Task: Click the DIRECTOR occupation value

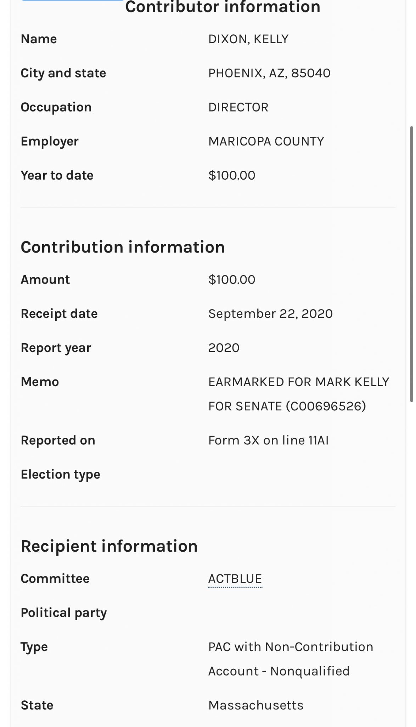Action: point(238,107)
